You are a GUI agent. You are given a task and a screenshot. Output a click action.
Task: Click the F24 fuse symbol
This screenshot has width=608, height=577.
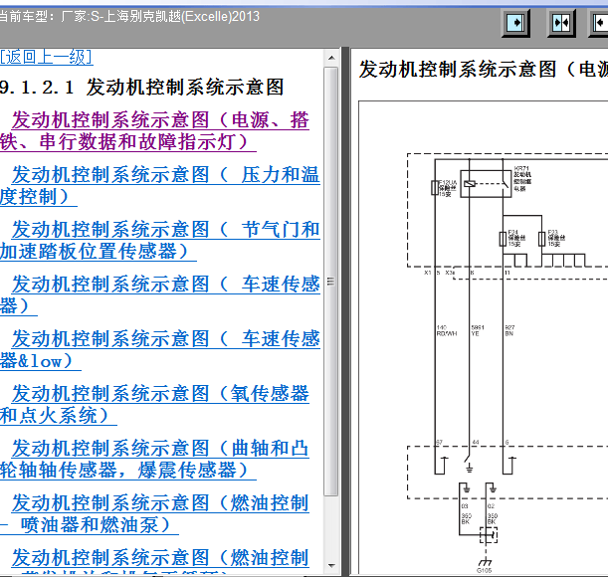coord(503,239)
